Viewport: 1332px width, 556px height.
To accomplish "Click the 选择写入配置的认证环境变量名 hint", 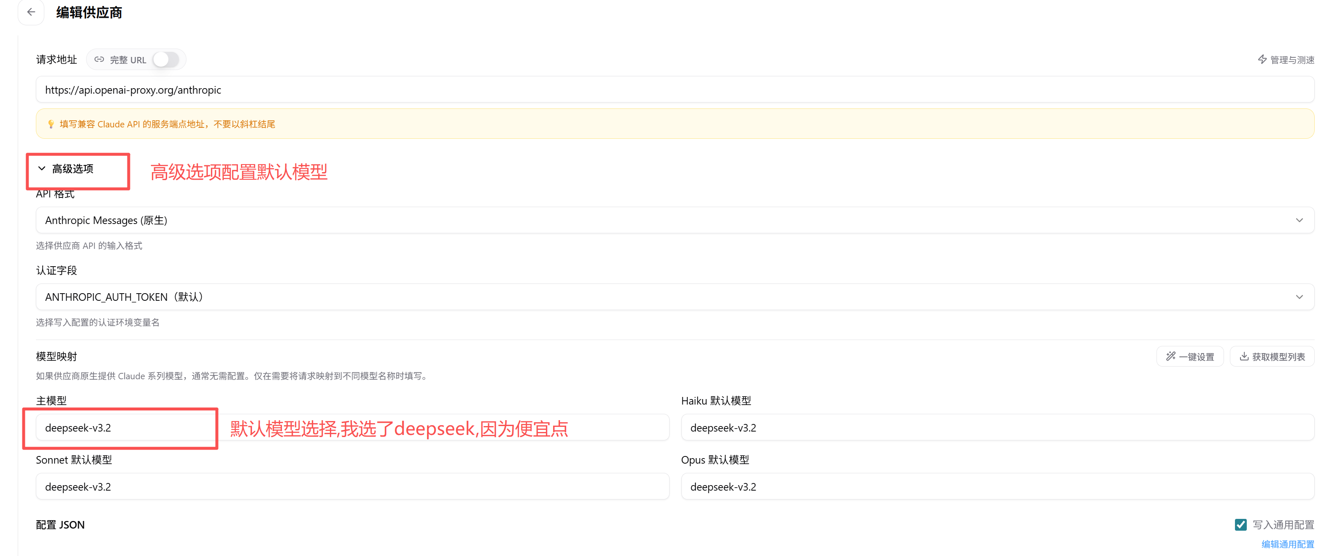I will [x=98, y=322].
